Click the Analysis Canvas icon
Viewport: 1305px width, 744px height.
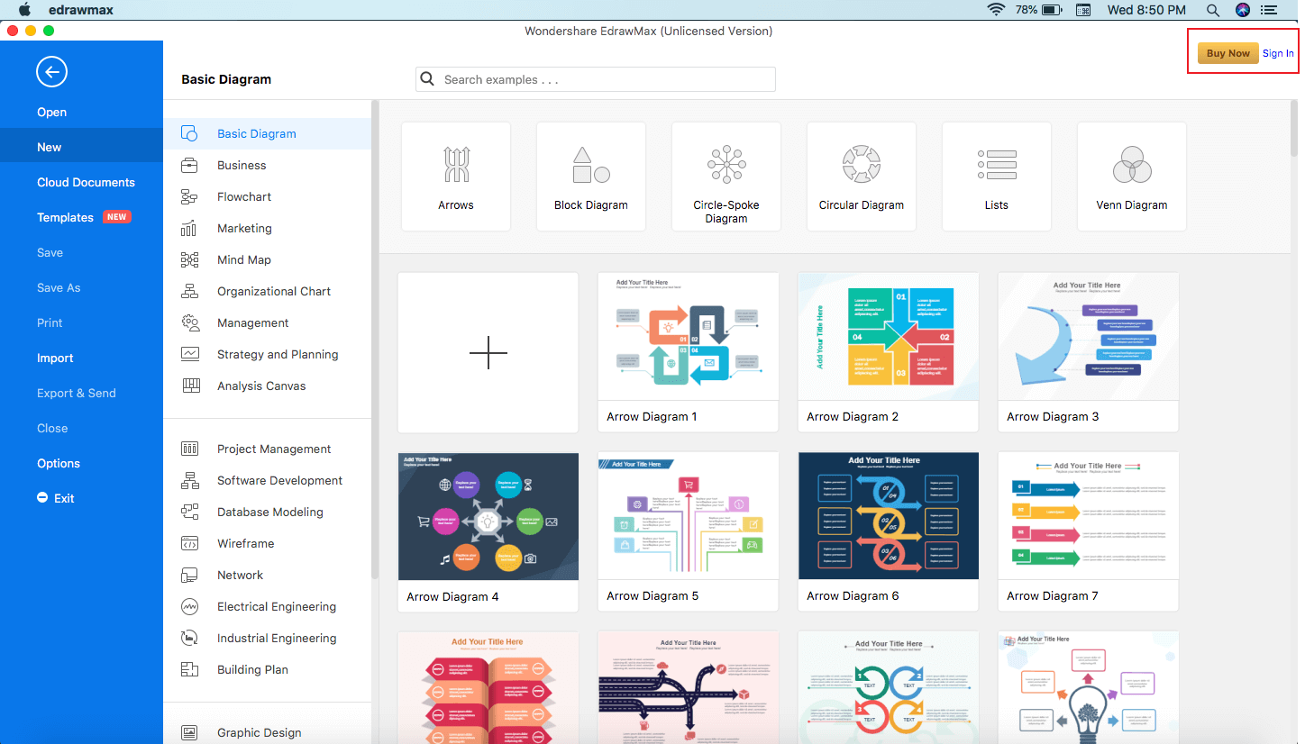(x=190, y=386)
